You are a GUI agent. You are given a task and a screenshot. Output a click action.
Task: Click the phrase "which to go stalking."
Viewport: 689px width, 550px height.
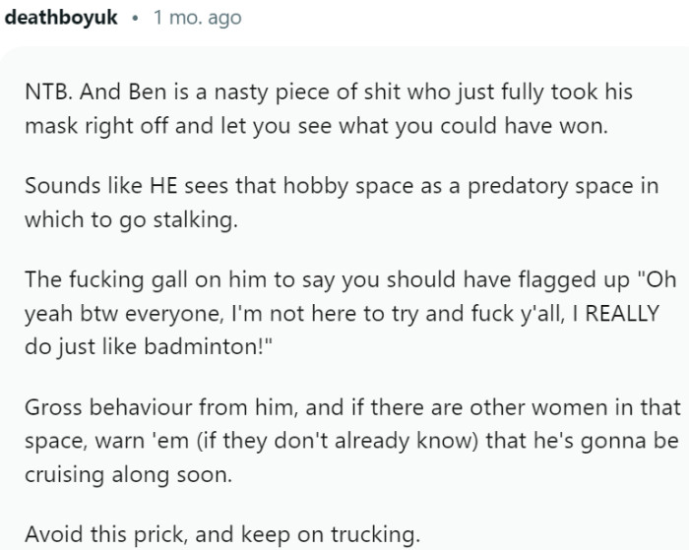132,218
